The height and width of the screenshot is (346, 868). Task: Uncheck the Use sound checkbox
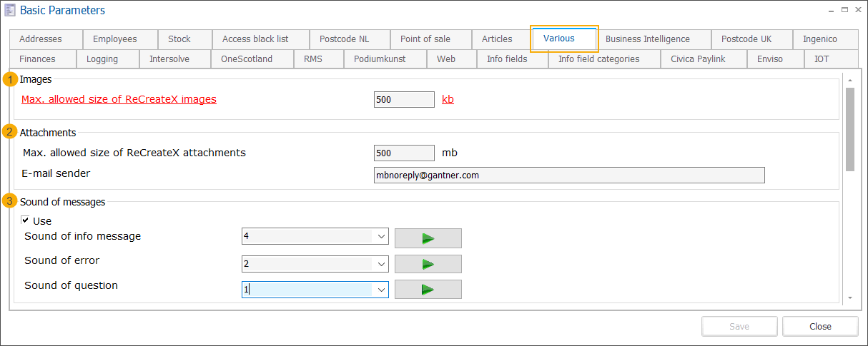click(x=26, y=220)
